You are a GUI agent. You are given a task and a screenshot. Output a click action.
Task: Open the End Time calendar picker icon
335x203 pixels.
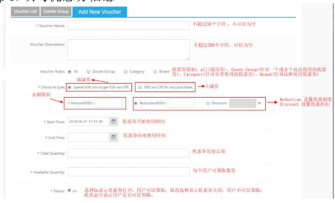(113, 137)
